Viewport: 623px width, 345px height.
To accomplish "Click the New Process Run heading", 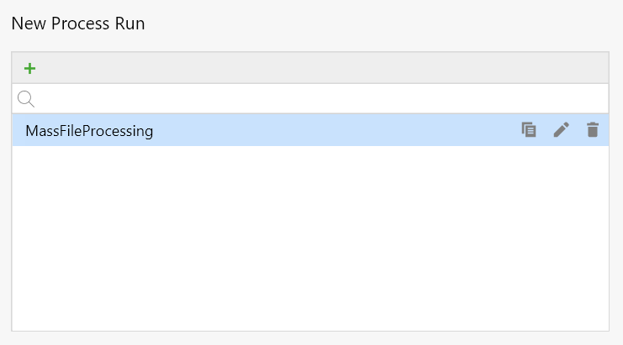I will tap(78, 24).
